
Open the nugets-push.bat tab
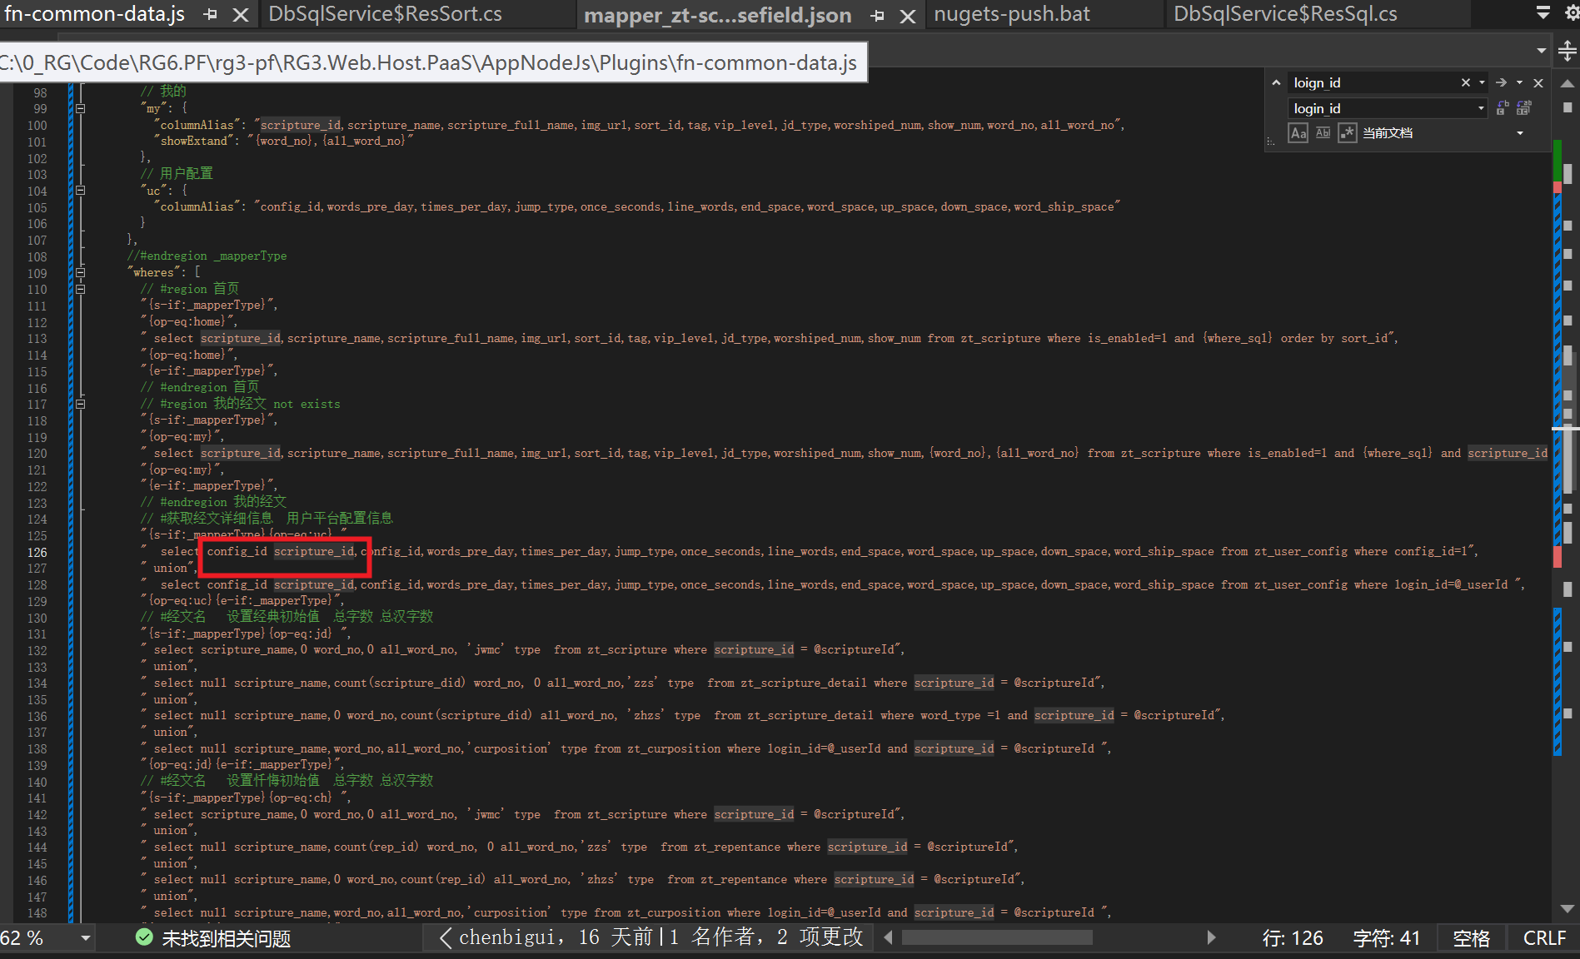(x=1012, y=14)
